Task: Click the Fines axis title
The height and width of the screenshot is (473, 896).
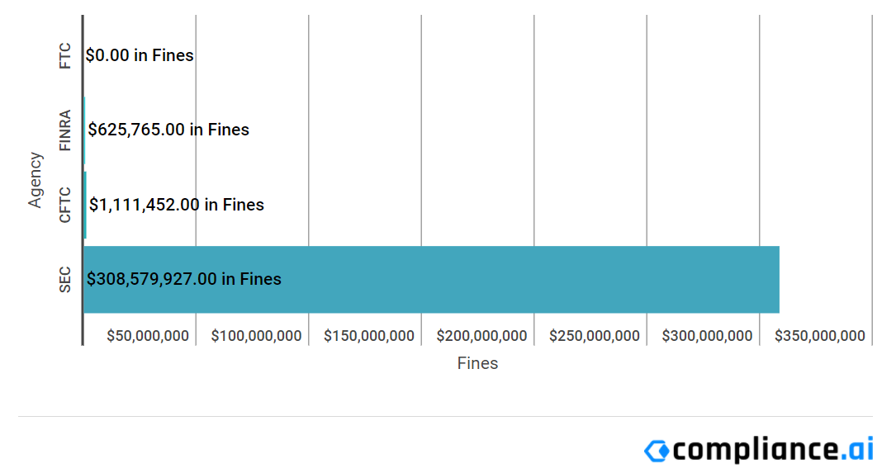Action: tap(477, 363)
